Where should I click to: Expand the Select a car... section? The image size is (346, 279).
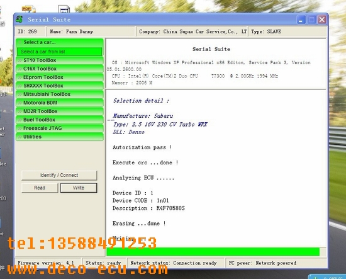point(60,42)
